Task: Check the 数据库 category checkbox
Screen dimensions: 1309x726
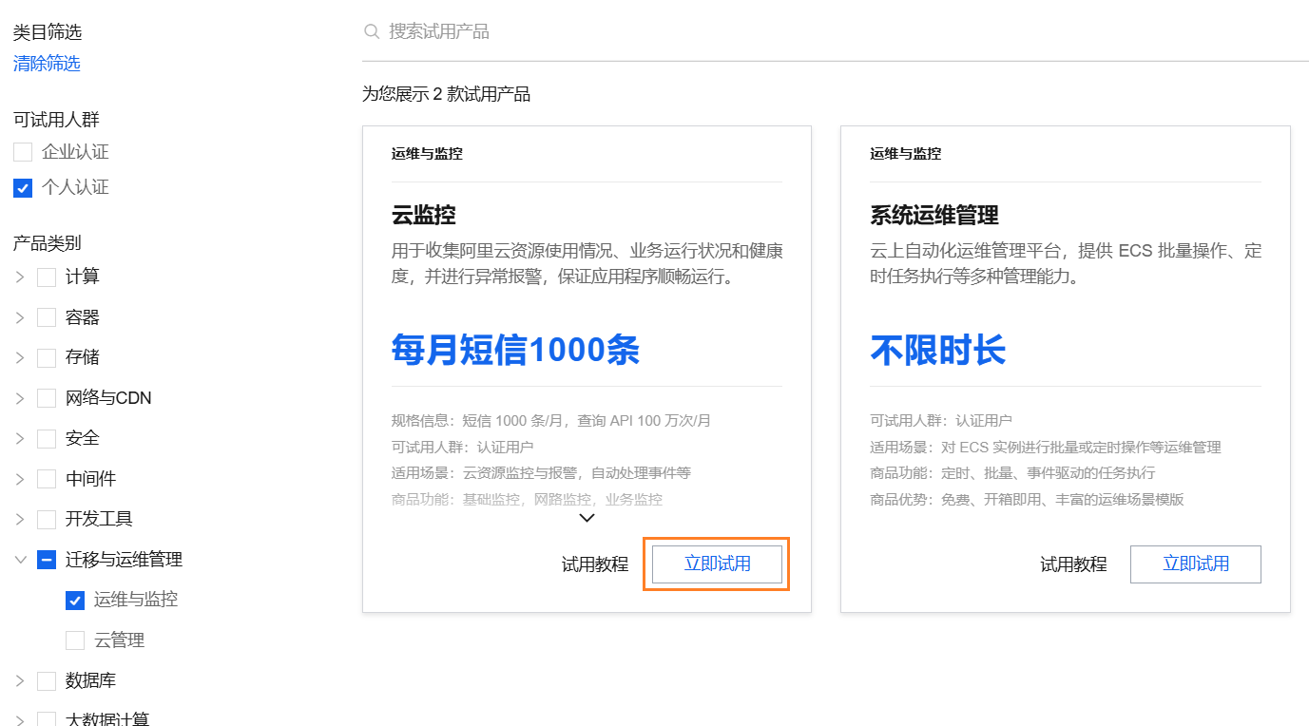Action: [46, 680]
